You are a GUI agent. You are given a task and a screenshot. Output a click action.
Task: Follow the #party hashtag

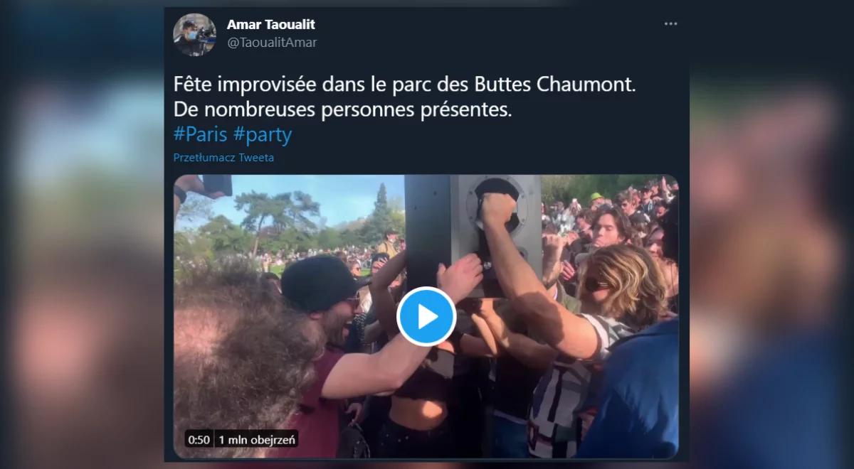[x=263, y=135]
